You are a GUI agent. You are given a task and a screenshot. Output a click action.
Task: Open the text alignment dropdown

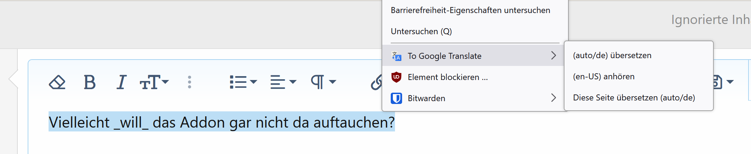(283, 82)
